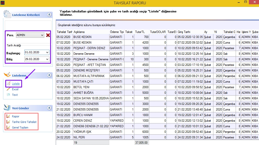This screenshot has width=259, height=145.
Task: Open the Bitiş date picker dropdown
Action: [47, 59]
